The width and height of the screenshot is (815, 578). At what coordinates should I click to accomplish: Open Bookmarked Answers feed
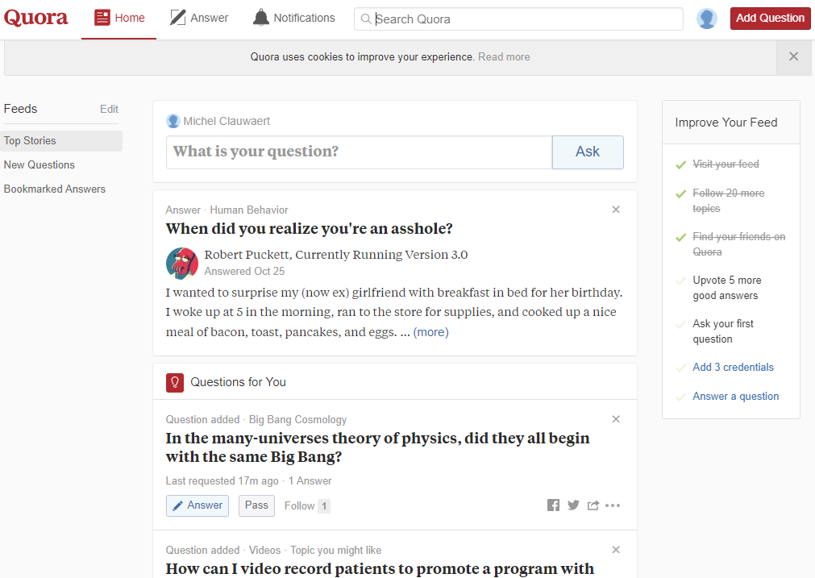[55, 189]
